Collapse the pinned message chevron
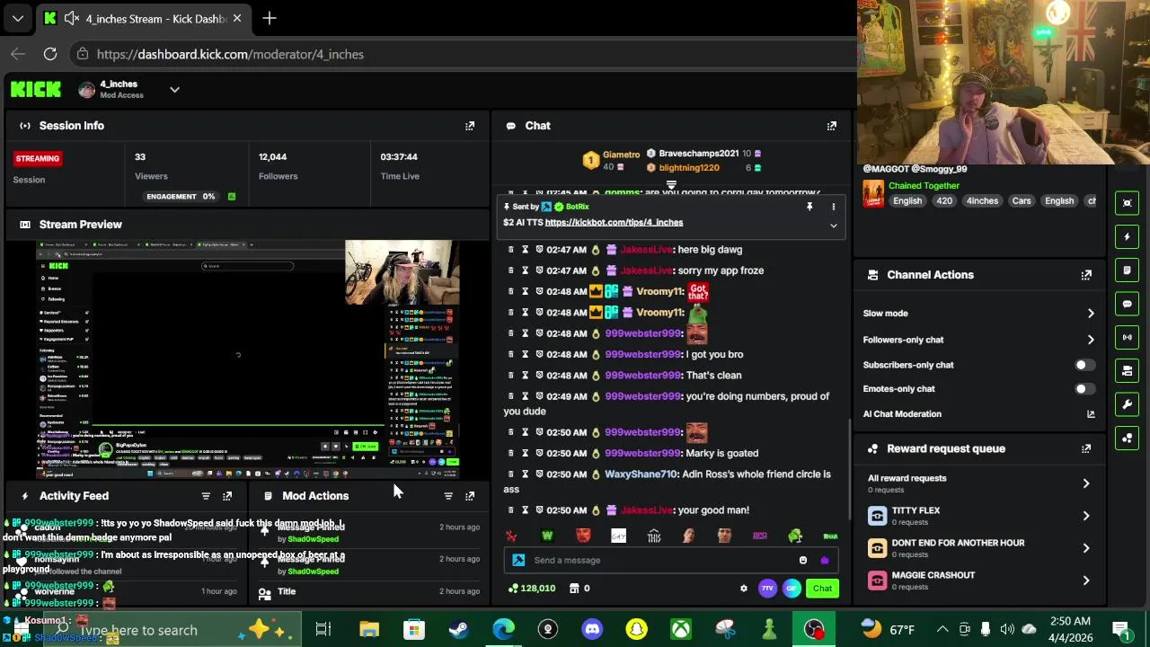The width and height of the screenshot is (1150, 647). 833,226
